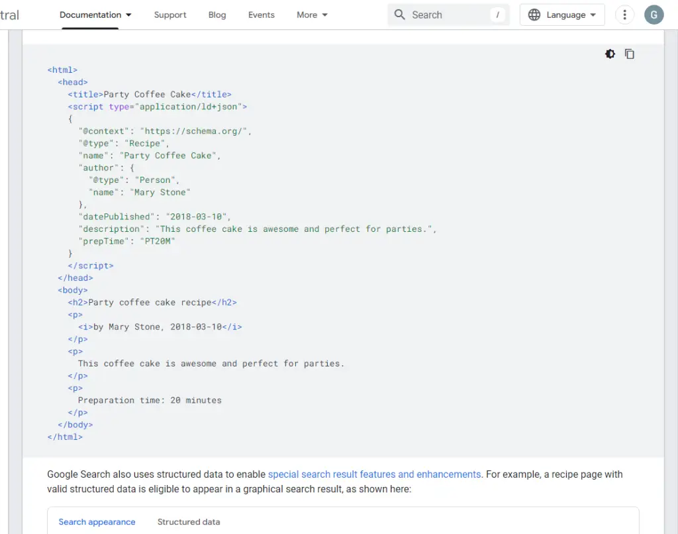Click the opening <head> tag line
The image size is (678, 534).
click(x=73, y=82)
